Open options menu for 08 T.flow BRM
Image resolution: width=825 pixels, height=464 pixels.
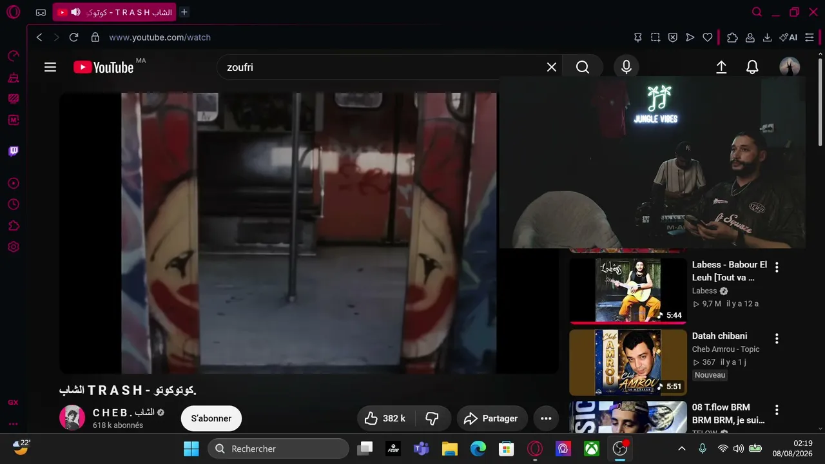tap(777, 410)
